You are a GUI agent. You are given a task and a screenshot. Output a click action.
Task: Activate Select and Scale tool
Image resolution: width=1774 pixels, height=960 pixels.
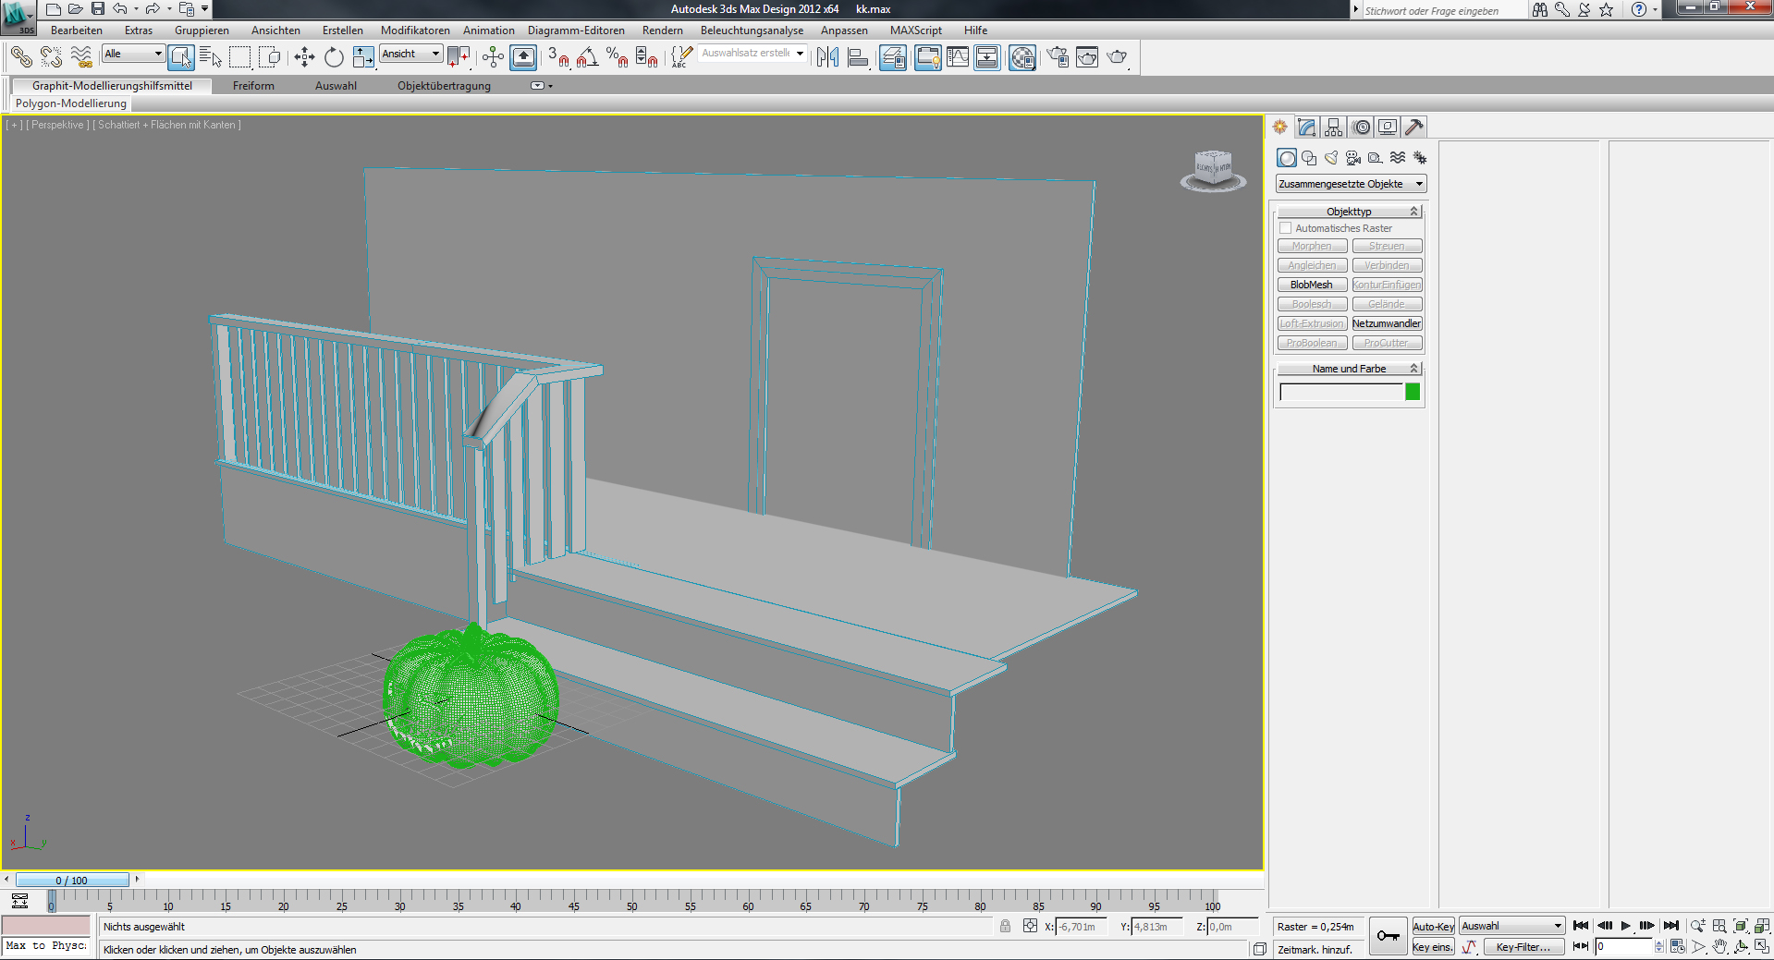[363, 57]
